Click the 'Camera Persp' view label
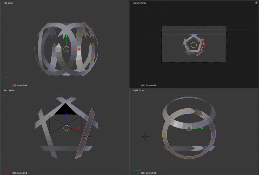Viewport: 259px width, 175px height. pyautogui.click(x=140, y=3)
